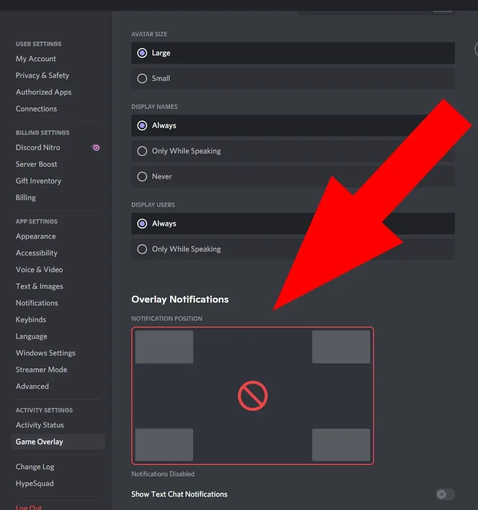
Task: Open Appearance settings
Action: click(x=36, y=236)
